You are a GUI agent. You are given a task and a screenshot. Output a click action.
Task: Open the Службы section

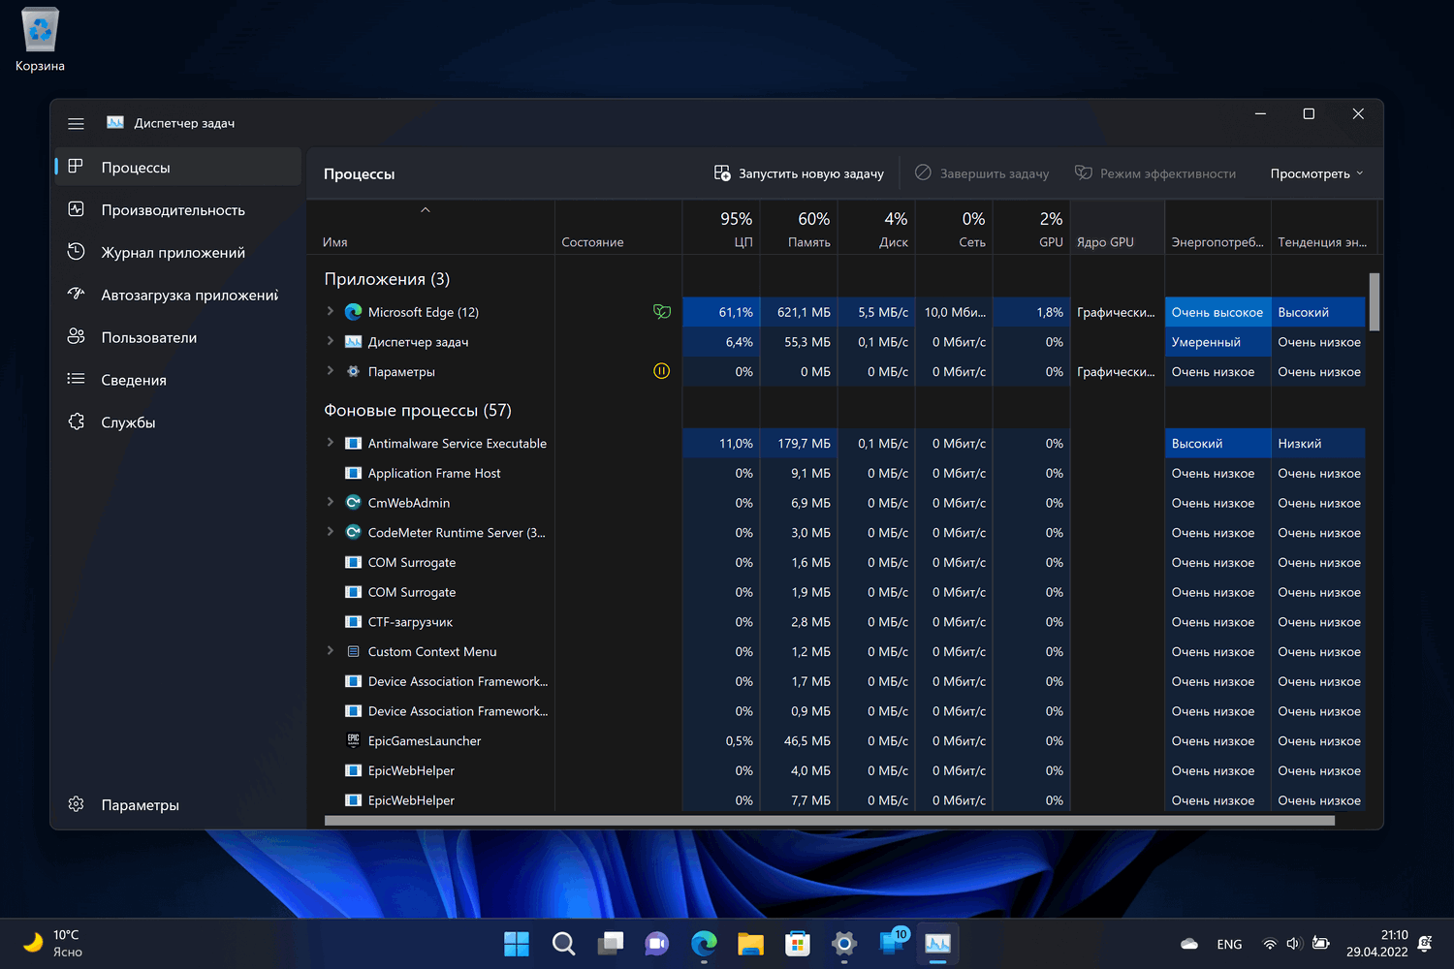(x=128, y=422)
